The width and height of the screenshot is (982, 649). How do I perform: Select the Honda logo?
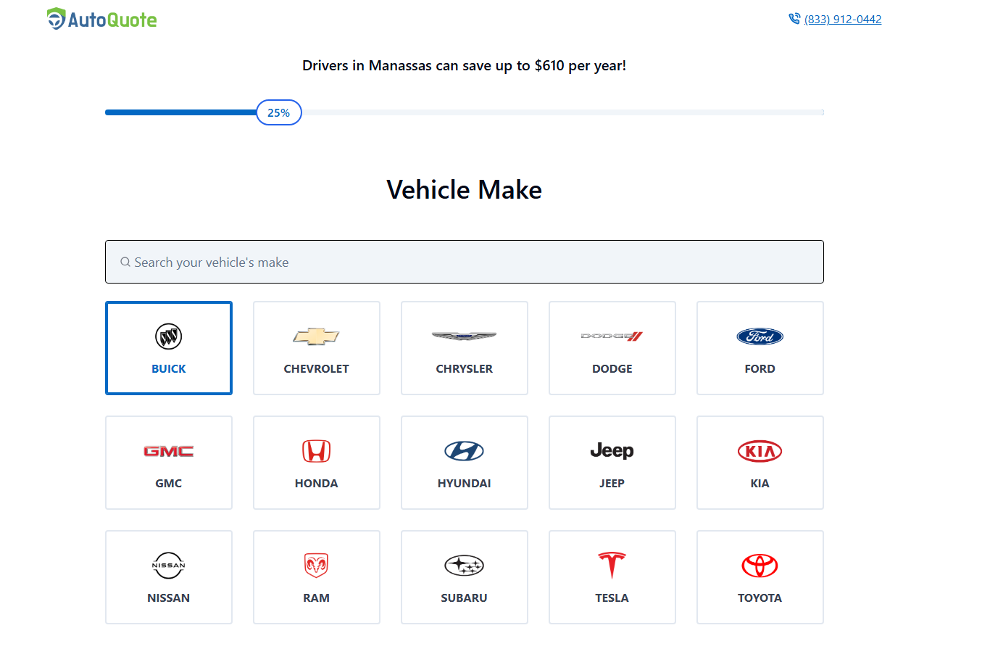point(316,451)
